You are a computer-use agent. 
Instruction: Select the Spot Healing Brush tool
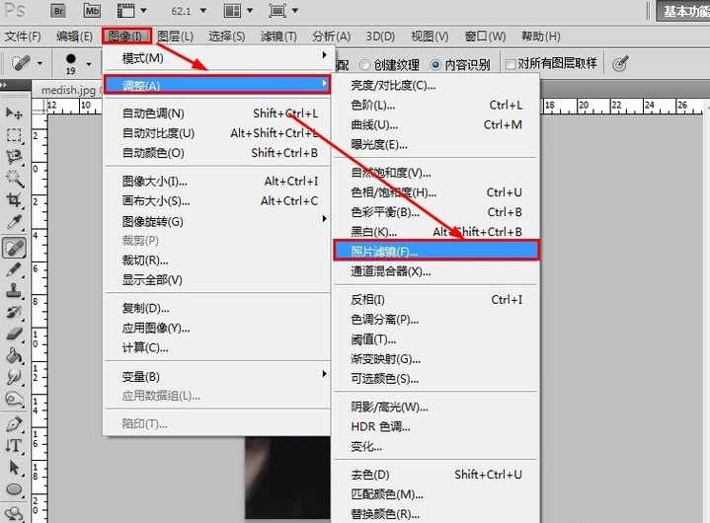[x=14, y=248]
